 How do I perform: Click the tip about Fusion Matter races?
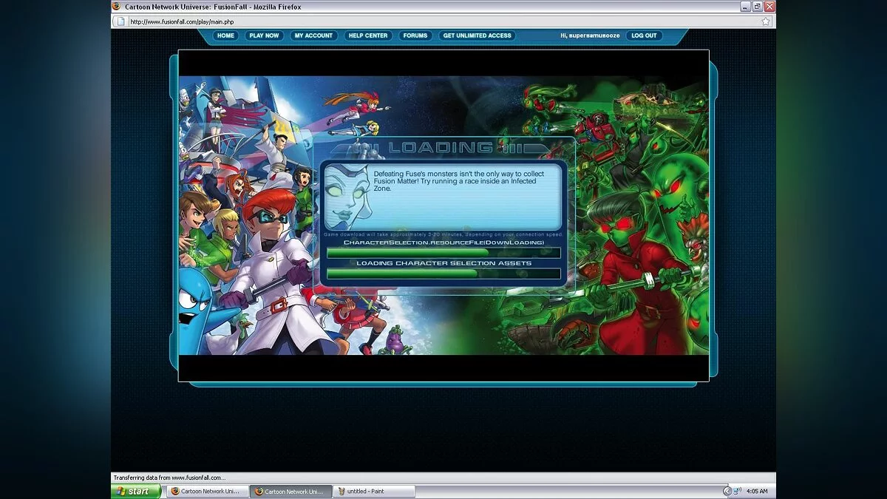[x=459, y=180]
